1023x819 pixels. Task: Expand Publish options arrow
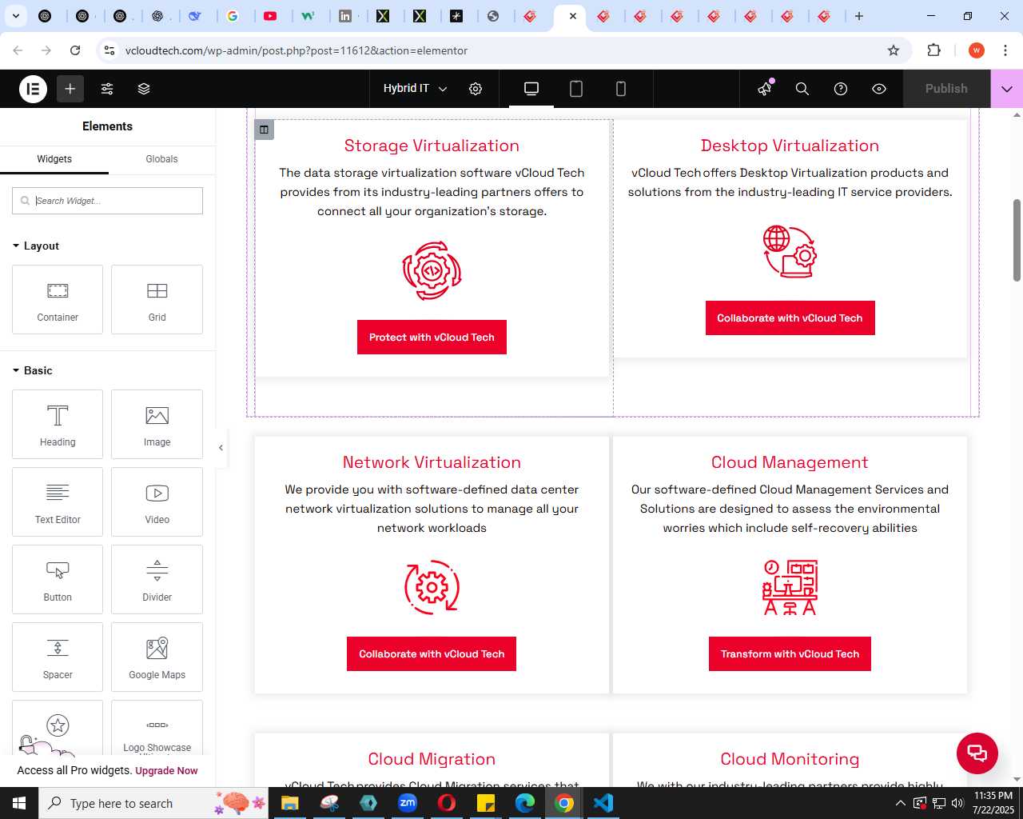(x=1007, y=89)
